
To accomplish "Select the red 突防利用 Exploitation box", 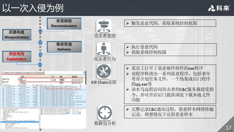I will [x=17, y=57].
